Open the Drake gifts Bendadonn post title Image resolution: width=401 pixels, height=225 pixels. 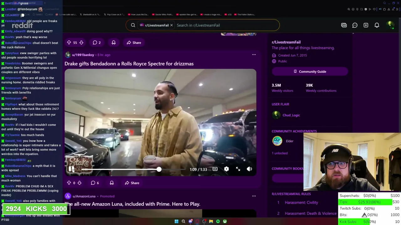[129, 64]
